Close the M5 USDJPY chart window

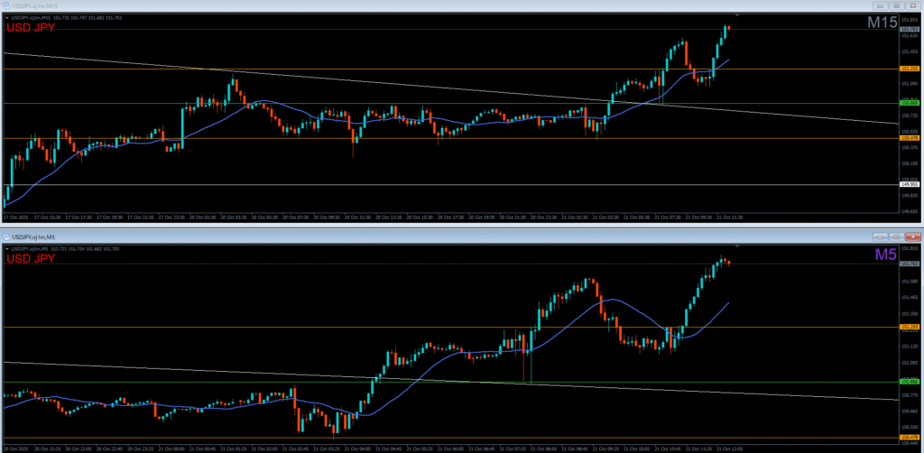[x=914, y=236]
